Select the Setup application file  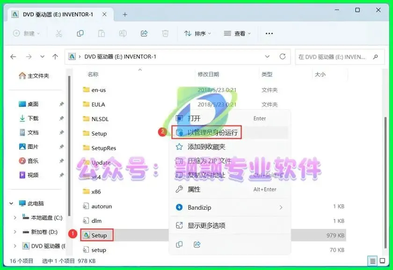[x=97, y=235]
